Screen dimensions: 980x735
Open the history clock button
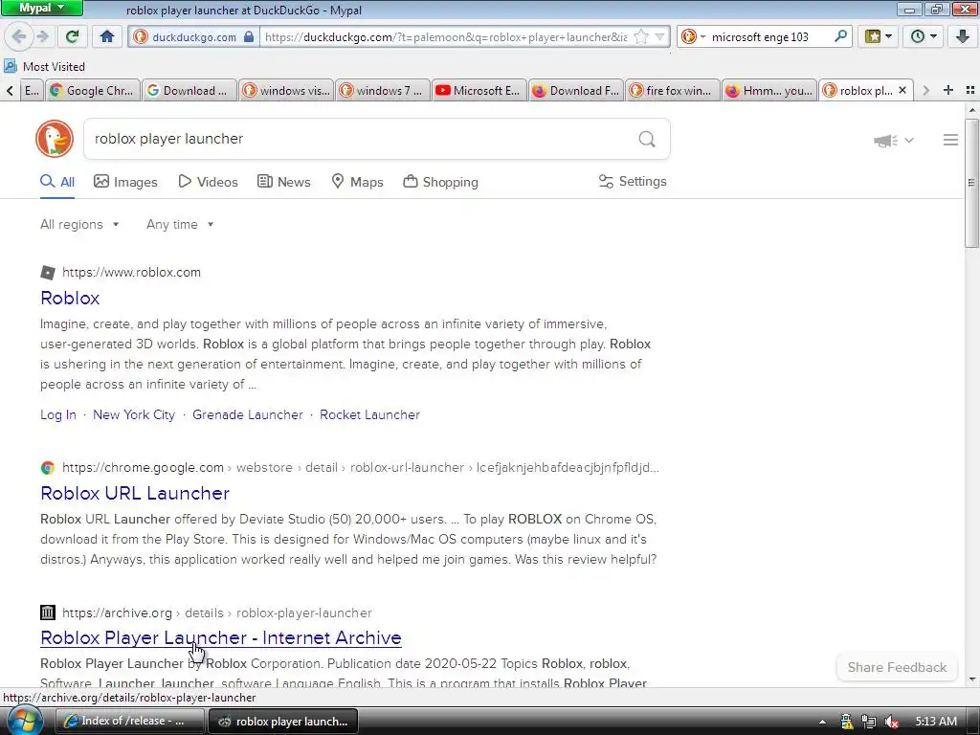[x=917, y=36]
